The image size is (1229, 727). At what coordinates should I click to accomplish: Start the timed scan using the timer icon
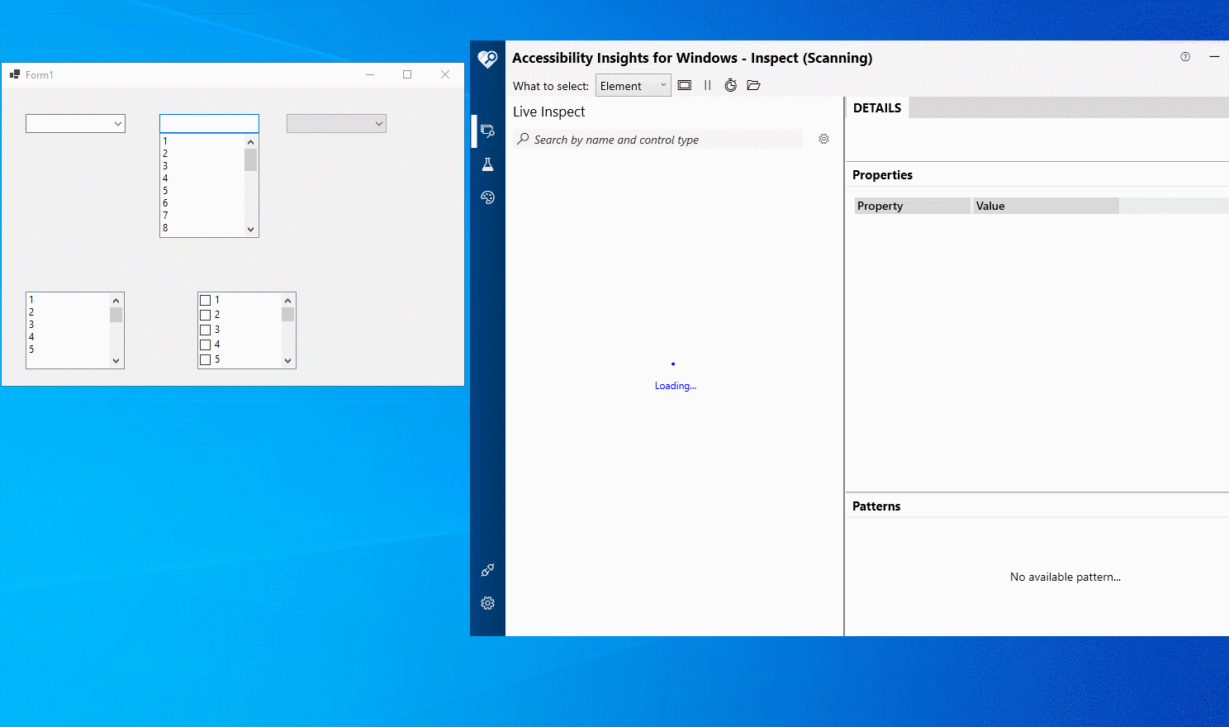tap(730, 84)
